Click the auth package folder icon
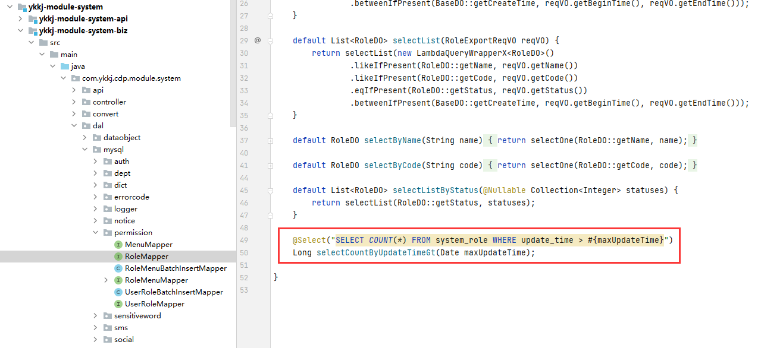The height and width of the screenshot is (348, 761). pyautogui.click(x=107, y=162)
